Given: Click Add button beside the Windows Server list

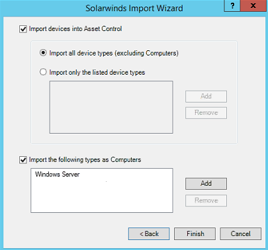Looking at the screenshot, I should click(206, 184).
